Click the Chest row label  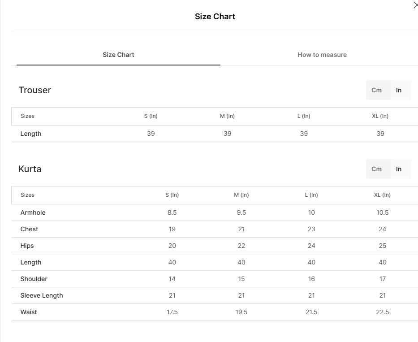point(29,229)
